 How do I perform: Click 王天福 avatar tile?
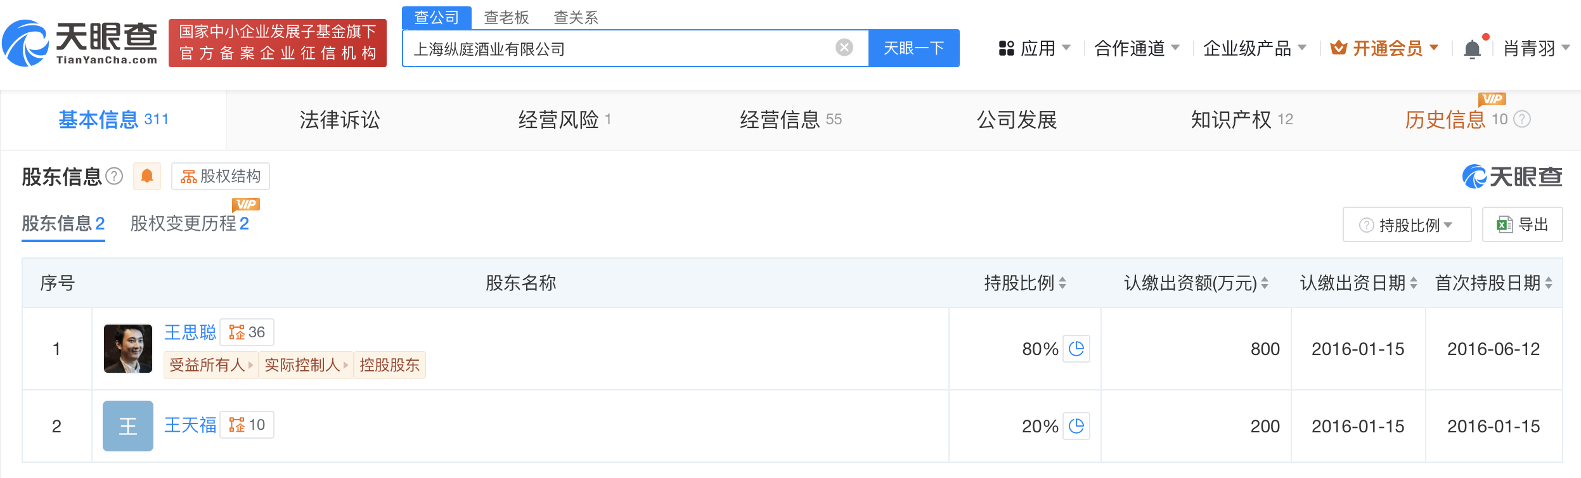coord(128,426)
